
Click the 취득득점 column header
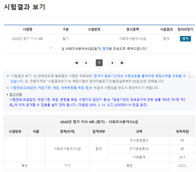coord(182,132)
